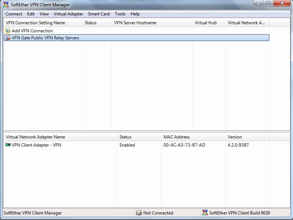
Task: Click the VPN Gate relay servers icon
Action: [8, 37]
